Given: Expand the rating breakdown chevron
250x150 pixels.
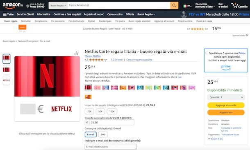Looking at the screenshot, I should pos(105,60).
